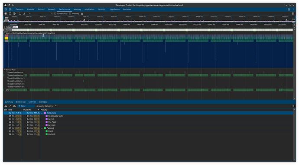Click the purple Layout color square
299x165 pixels.
pos(46,119)
